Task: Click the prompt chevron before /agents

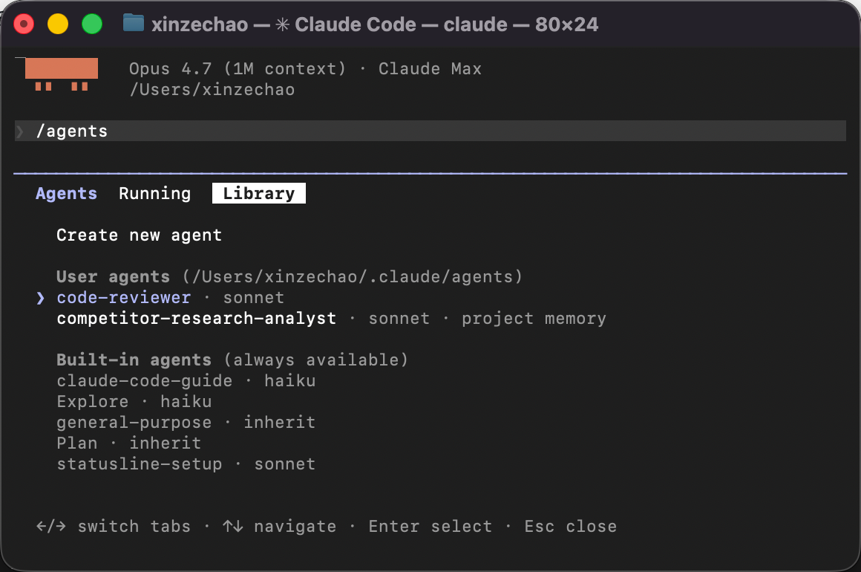Action: tap(20, 131)
